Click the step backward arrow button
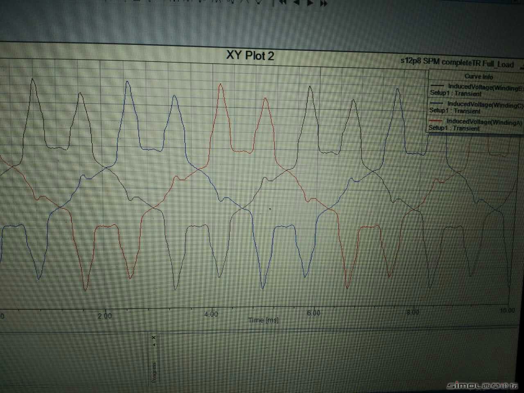The image size is (524, 393). (297, 2)
